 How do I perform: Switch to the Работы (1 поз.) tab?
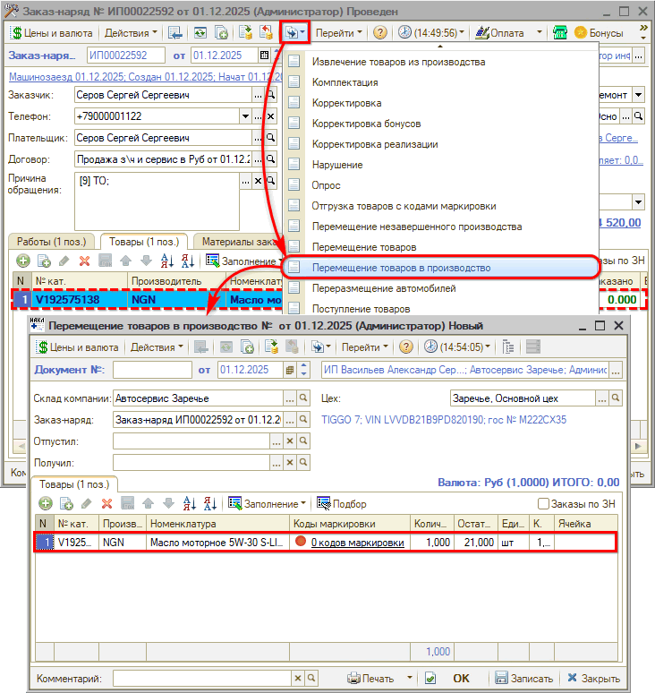point(51,242)
